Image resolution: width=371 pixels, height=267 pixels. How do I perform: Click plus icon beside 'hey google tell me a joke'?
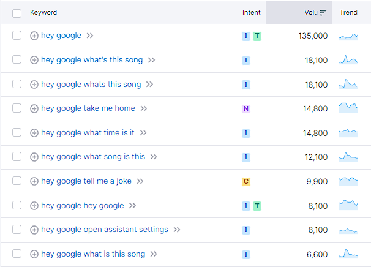pyautogui.click(x=34, y=181)
